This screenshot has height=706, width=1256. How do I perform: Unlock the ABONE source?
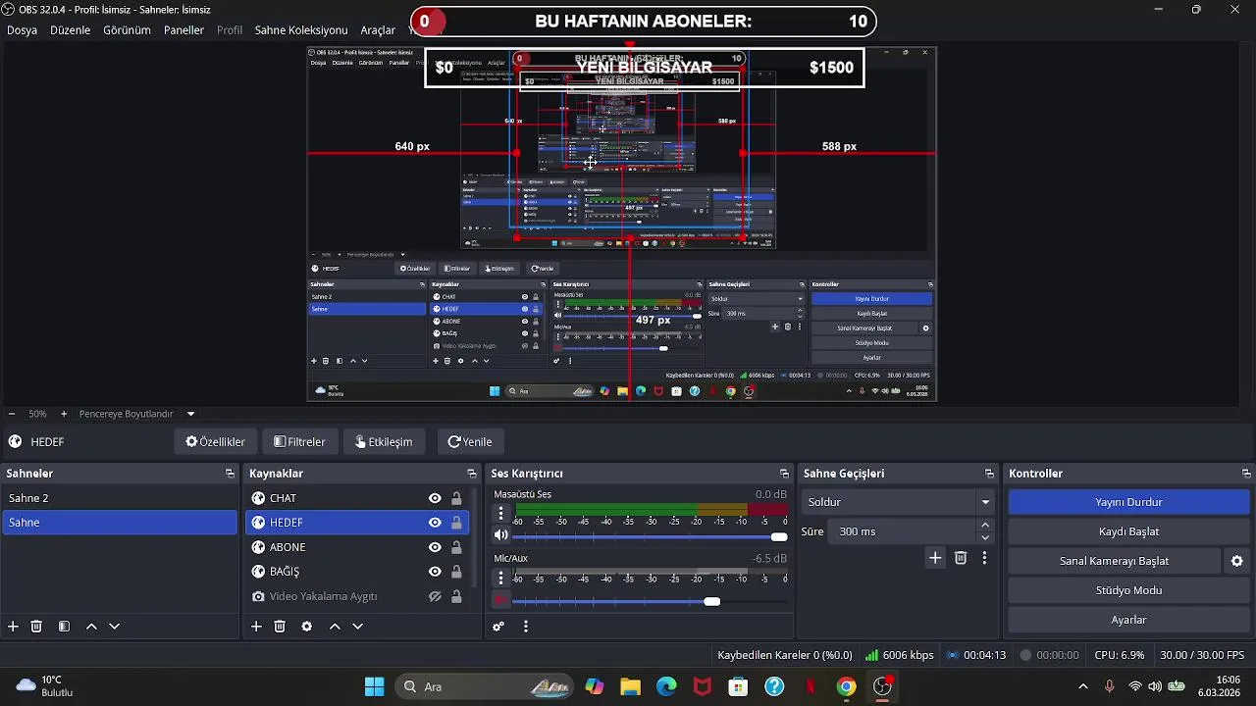tap(456, 547)
